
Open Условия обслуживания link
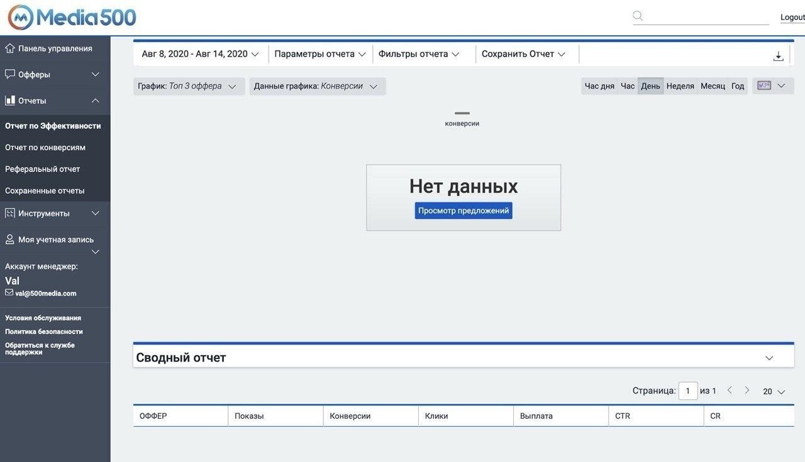click(x=43, y=318)
